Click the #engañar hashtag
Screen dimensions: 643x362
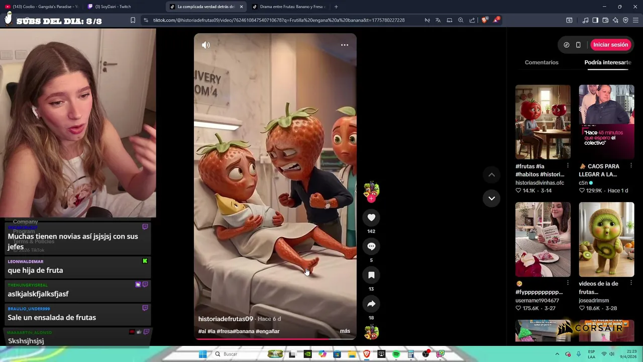pyautogui.click(x=268, y=331)
